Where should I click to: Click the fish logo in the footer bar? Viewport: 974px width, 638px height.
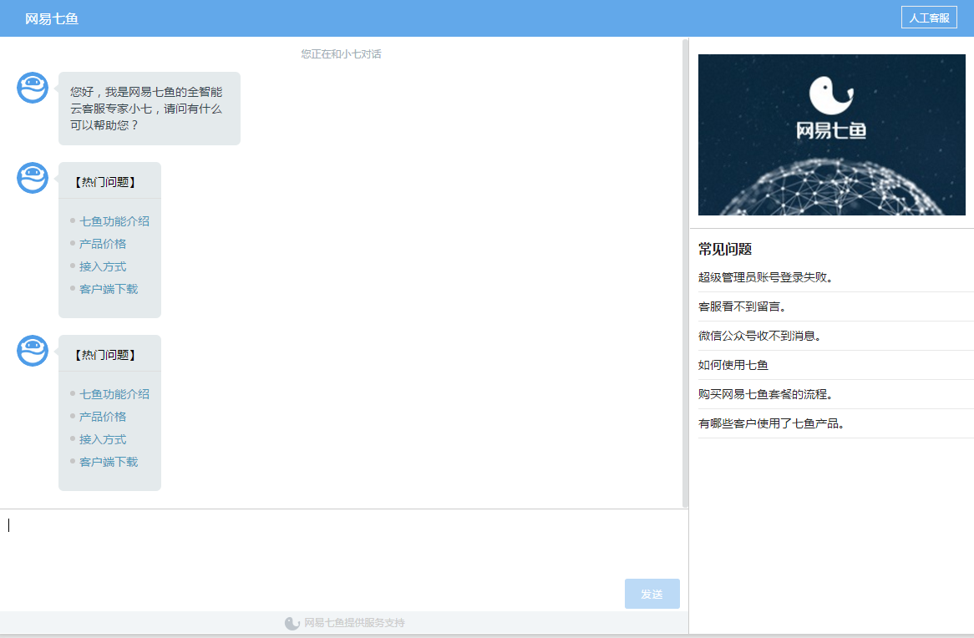pyautogui.click(x=292, y=623)
